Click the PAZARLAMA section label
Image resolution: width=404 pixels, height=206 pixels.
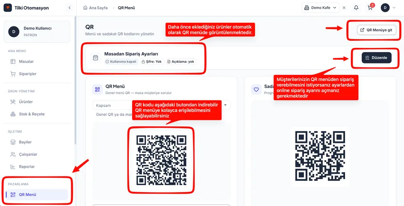tap(18, 184)
